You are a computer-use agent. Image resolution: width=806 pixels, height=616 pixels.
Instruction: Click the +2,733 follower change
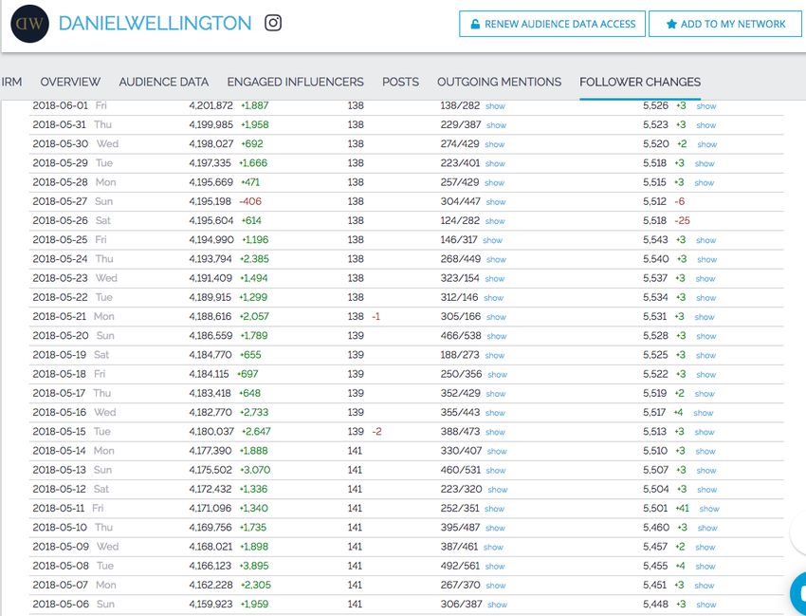(x=254, y=412)
